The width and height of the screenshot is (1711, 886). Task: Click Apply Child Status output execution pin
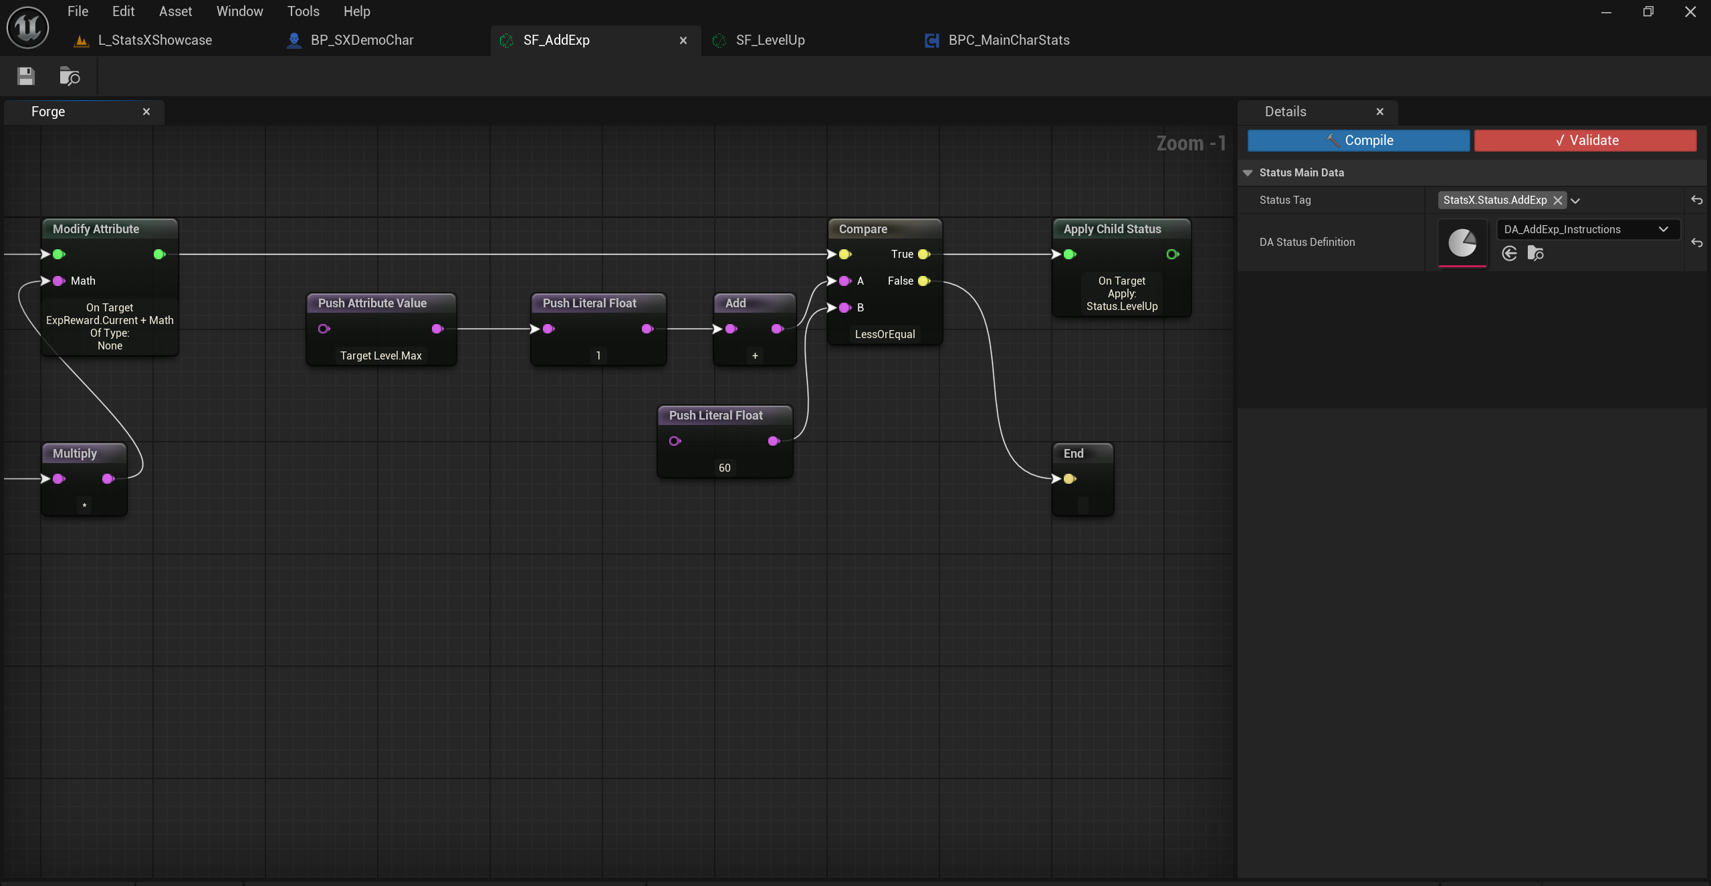click(1172, 254)
